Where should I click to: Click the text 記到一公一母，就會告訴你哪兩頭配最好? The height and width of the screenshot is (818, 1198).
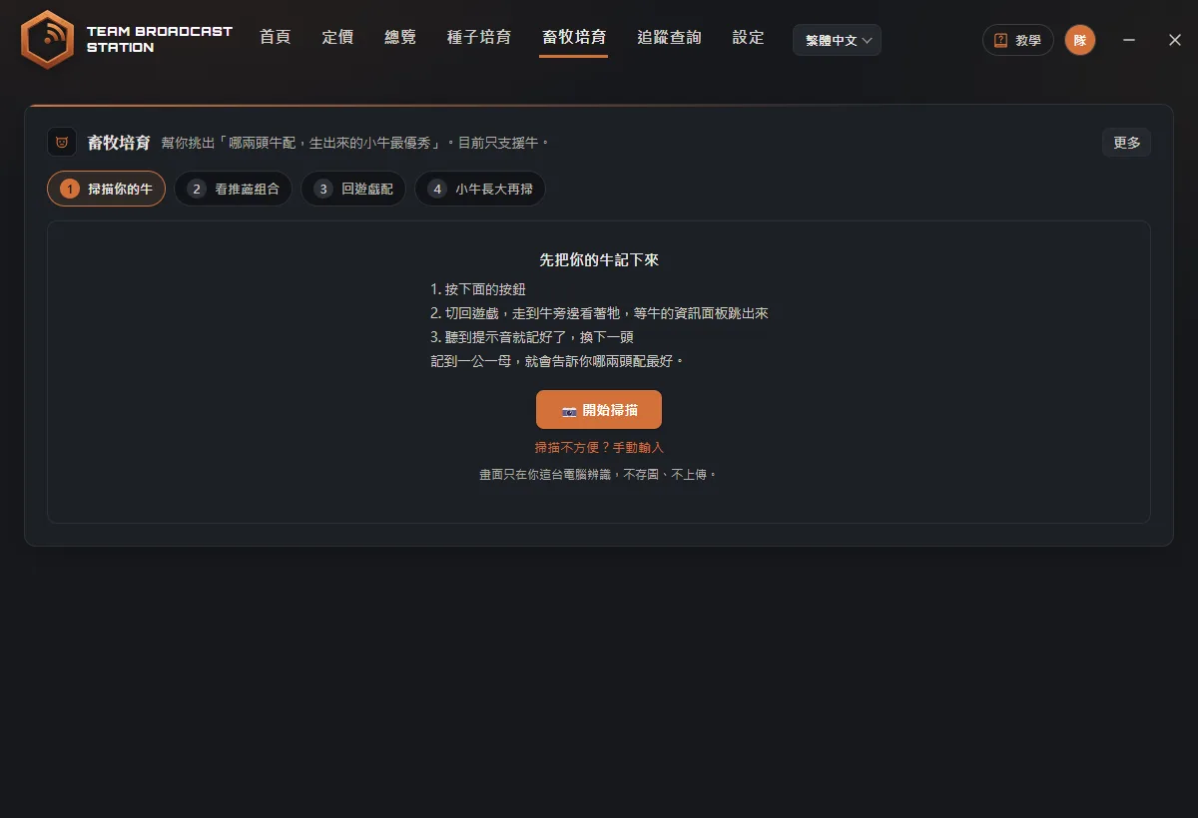pyautogui.click(x=557, y=361)
